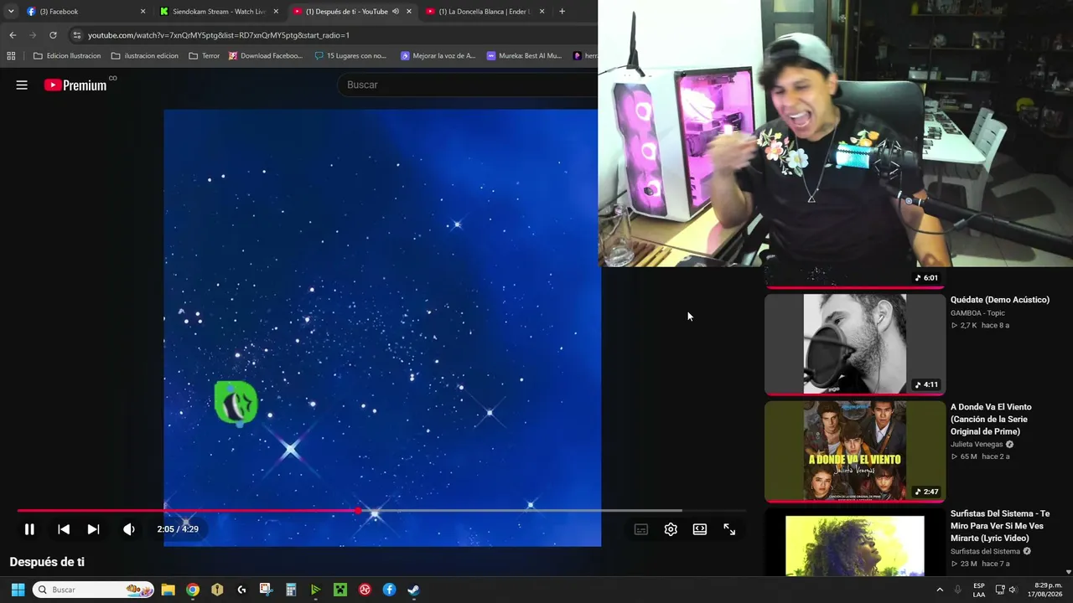Close the La Doncella Blanca tab
1073x603 pixels.
(542, 12)
